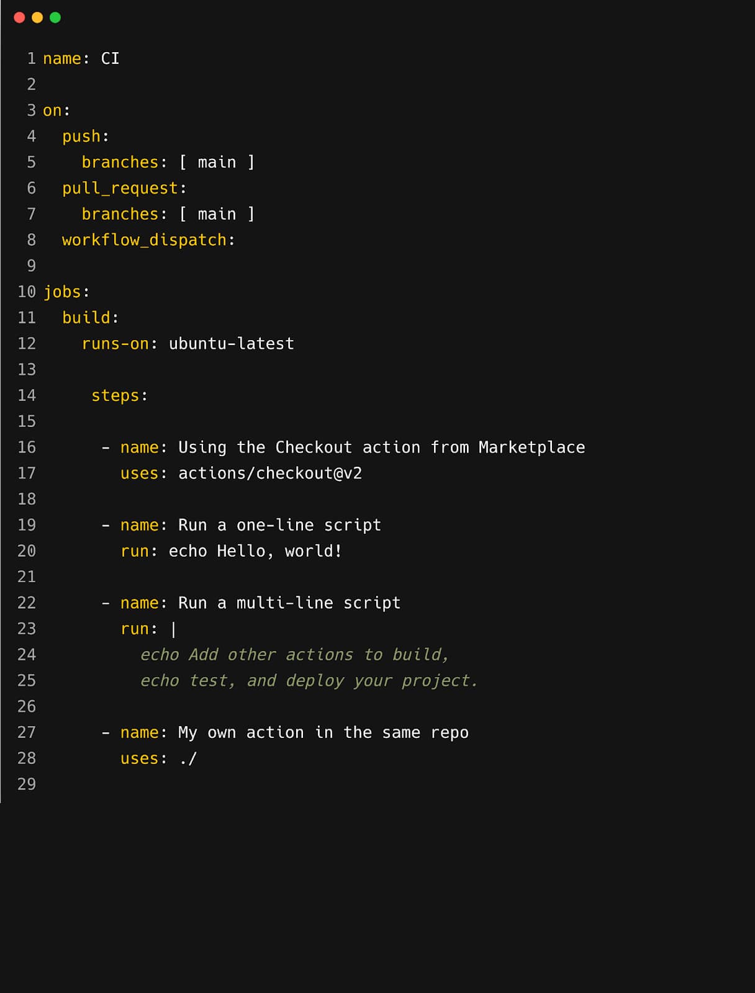Viewport: 755px width, 993px height.
Task: Click 'ubuntu-latest' runner value
Action: point(231,344)
